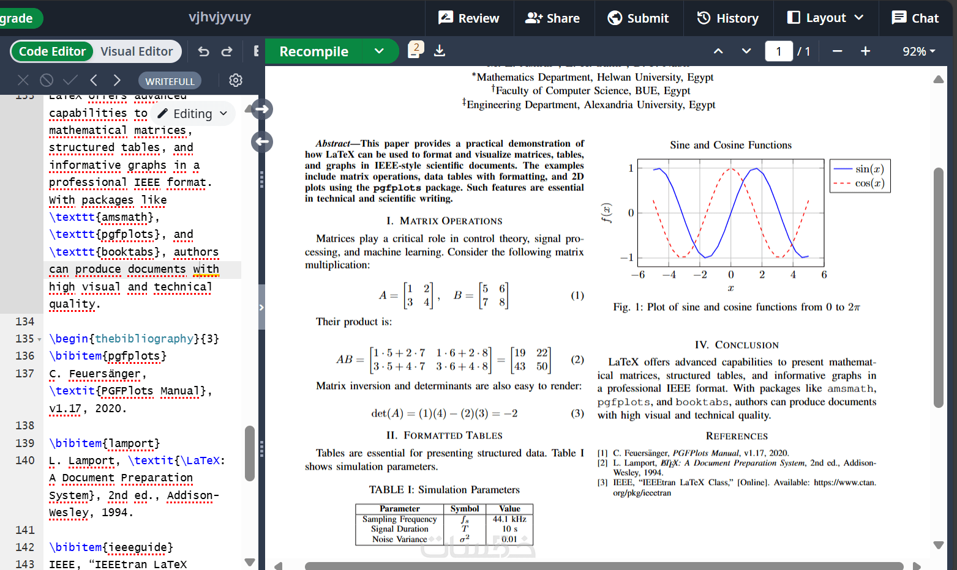
Task: Go to the next PDF page
Action: (746, 51)
